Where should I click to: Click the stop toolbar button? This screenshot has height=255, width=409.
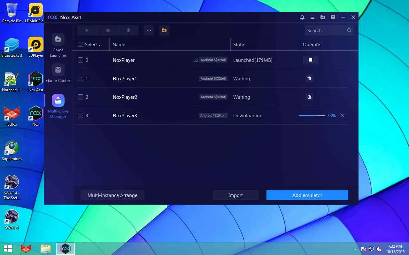108,30
